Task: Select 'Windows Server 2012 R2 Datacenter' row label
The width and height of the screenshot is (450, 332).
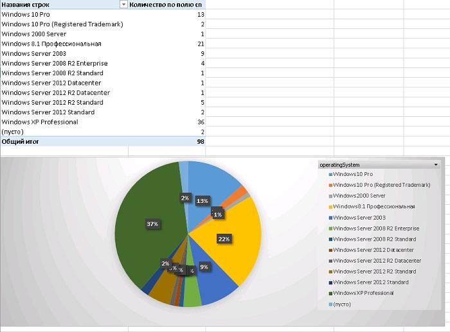Action: click(x=56, y=92)
